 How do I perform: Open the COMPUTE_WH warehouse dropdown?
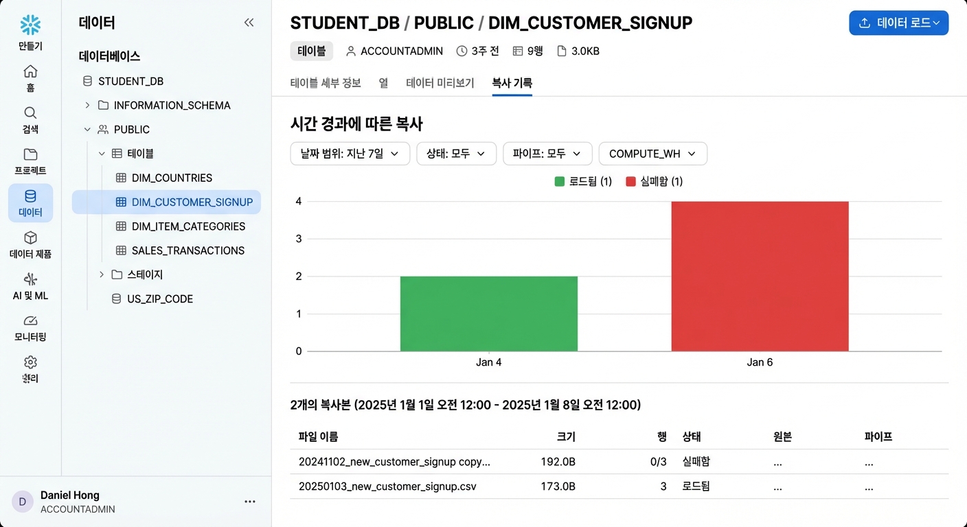coord(653,154)
